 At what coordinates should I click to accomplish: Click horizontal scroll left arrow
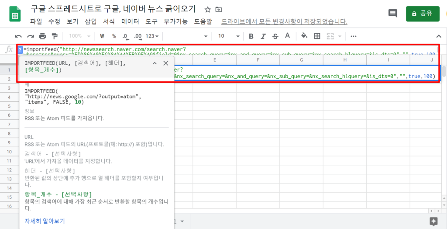432,211
